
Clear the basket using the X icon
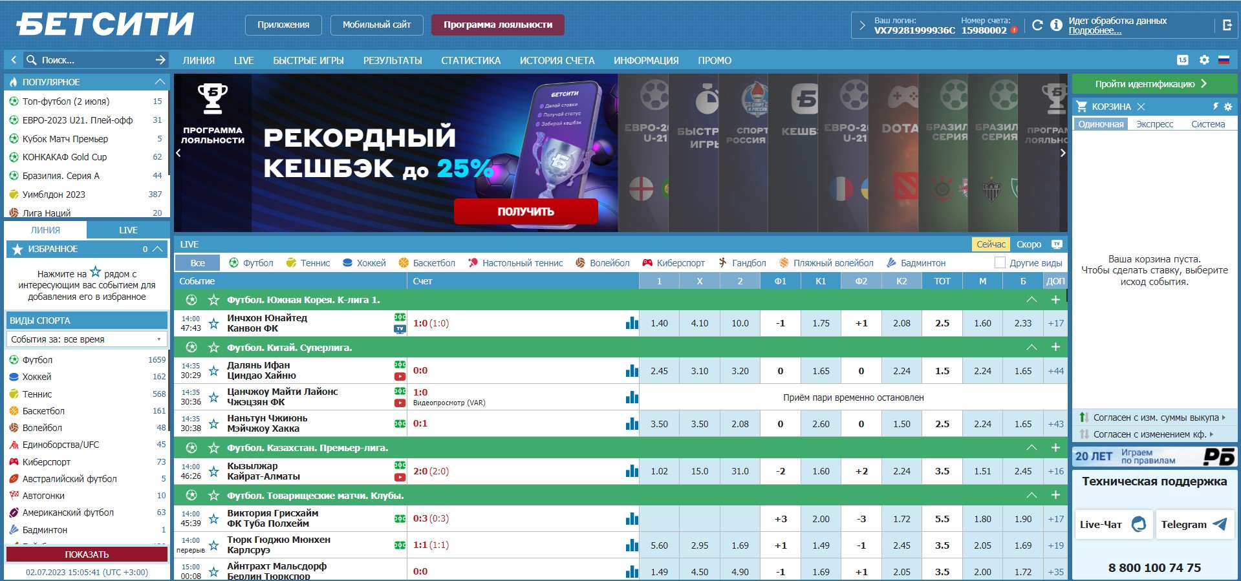tap(1141, 107)
